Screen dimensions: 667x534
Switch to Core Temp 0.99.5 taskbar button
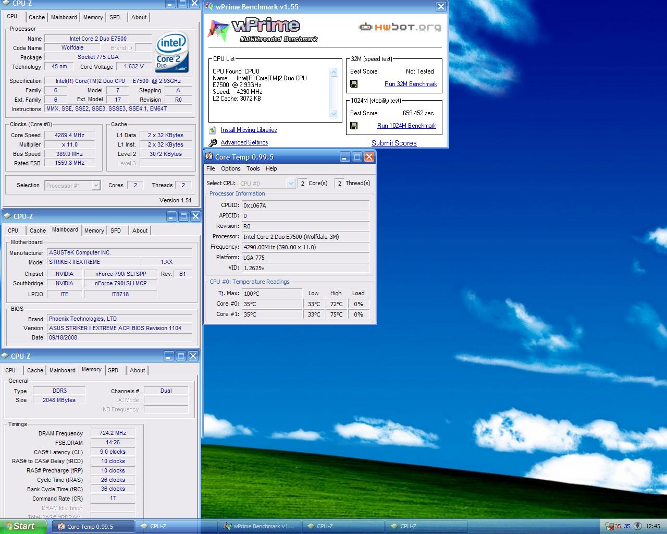pyautogui.click(x=93, y=527)
